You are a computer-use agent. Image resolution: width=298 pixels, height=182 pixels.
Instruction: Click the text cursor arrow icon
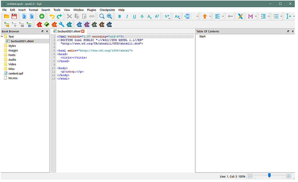[289, 16]
